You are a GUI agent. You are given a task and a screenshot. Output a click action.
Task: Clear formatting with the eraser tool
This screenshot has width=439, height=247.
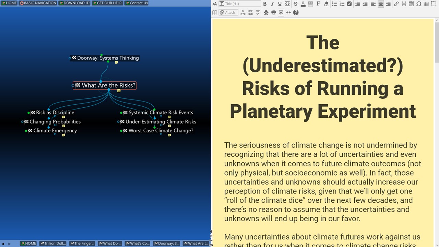click(326, 4)
